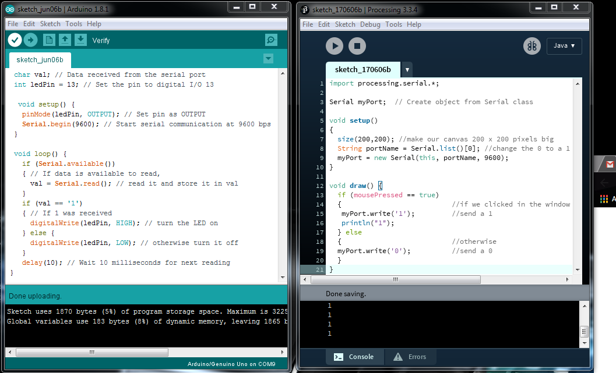Toggle the Processing debugger butterfly icon
Screen dimensions: 616x373
point(532,46)
